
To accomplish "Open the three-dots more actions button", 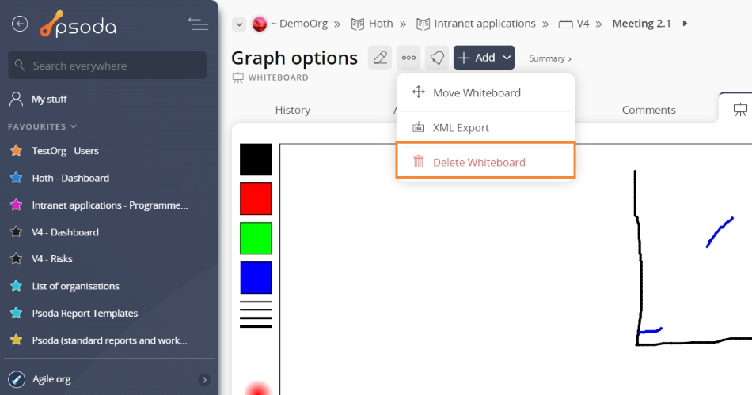I will [x=408, y=58].
